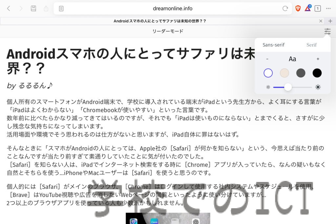Click the article headline starting Androidスマホの人にとって
The width and height of the screenshot is (336, 224).
[x=131, y=61]
